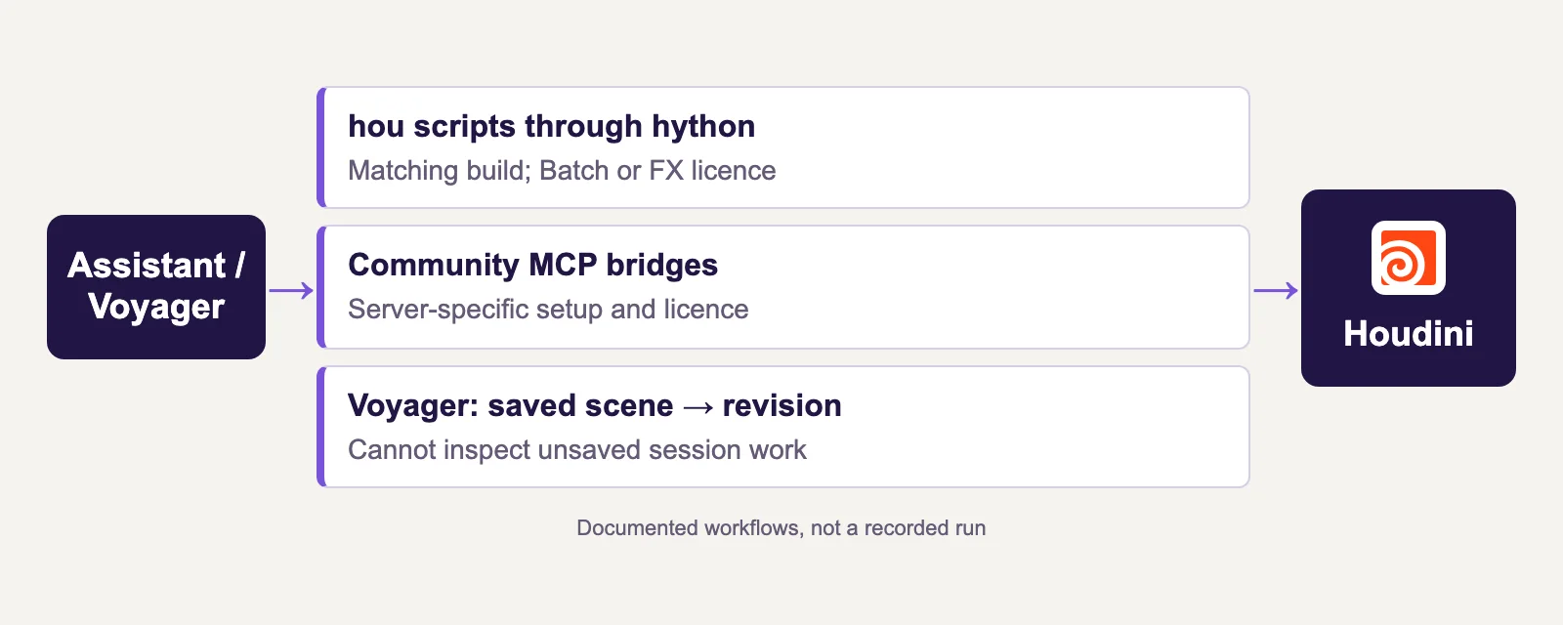Click 'Cannot inspect unsaved session work' subtitle
Screen dimensions: 1563x625
click(576, 450)
